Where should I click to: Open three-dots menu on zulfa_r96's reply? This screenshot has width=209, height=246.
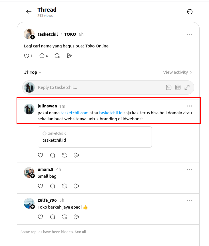[189, 200]
